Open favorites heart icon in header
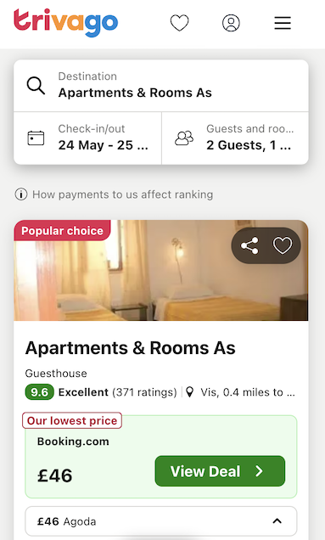 click(x=179, y=23)
